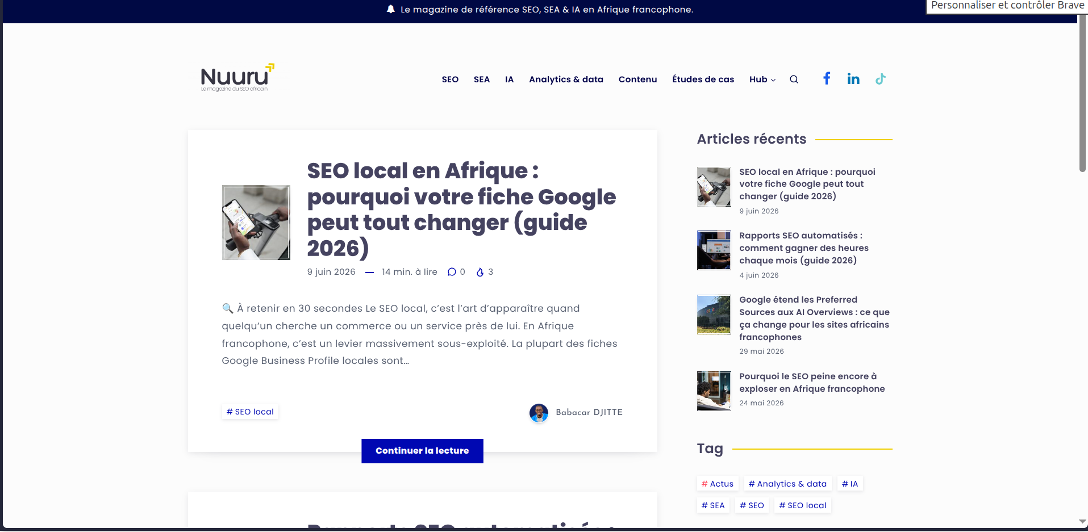
Task: Click the page vertical scrollbar thumb
Action: click(1083, 94)
